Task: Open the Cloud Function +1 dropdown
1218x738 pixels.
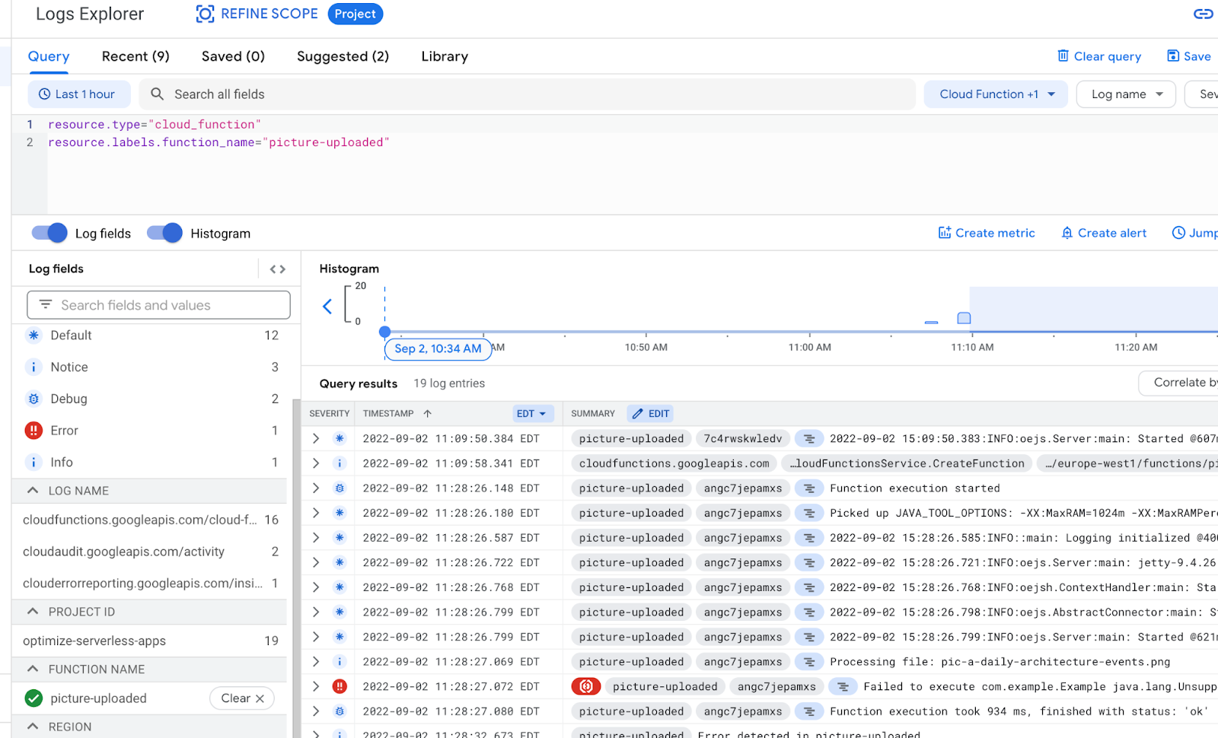Action: [996, 94]
